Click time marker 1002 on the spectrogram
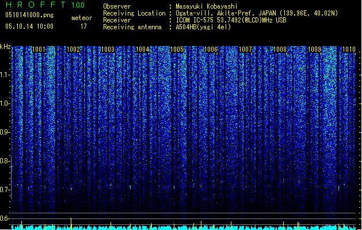The width and height of the screenshot is (362, 230). (x=73, y=49)
